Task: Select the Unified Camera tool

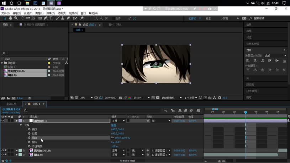Action: 28,18
